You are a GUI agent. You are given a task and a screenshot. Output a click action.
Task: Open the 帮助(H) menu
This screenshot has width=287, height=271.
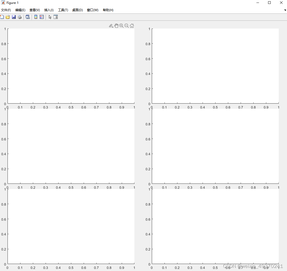(x=108, y=10)
